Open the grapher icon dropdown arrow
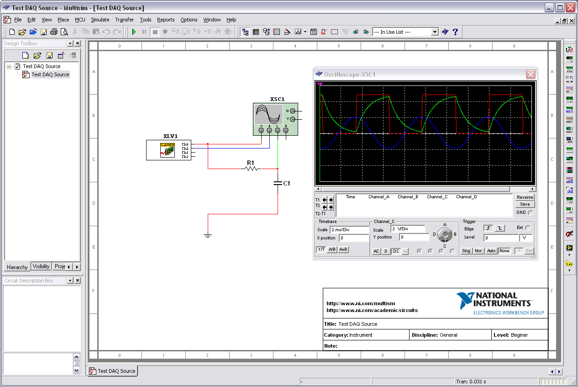 (305, 32)
